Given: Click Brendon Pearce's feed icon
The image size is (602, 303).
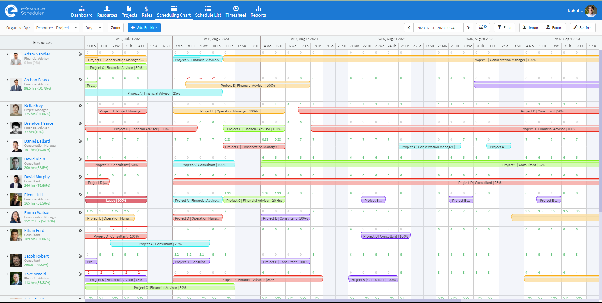Looking at the screenshot, I should [80, 123].
